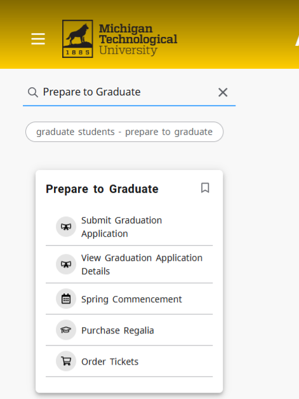Click the magnifying glass search icon
Viewport: 299px width, 399px height.
pos(33,92)
